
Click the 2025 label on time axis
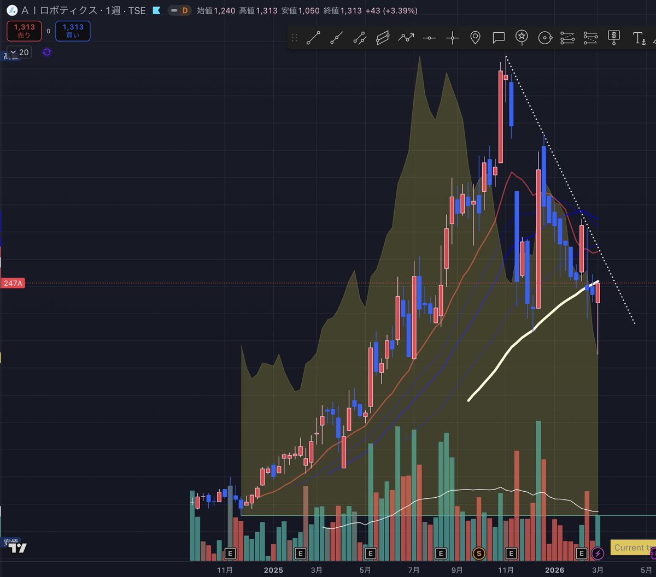(x=273, y=570)
